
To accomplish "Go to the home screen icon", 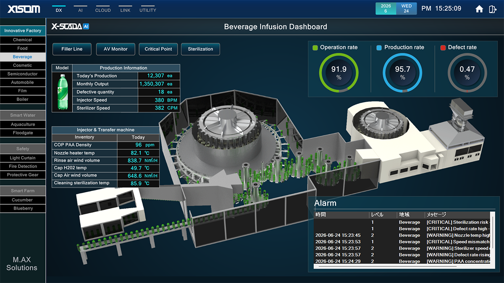I will (x=479, y=9).
